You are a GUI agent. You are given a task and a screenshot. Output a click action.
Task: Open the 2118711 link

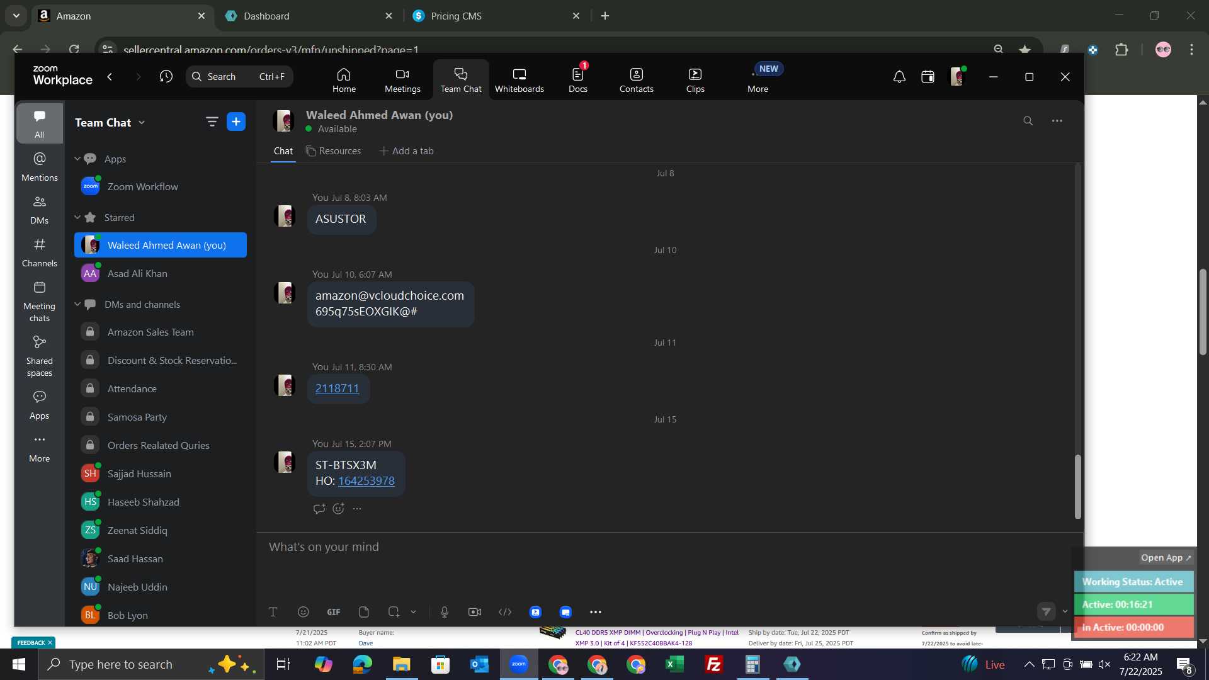[337, 388]
